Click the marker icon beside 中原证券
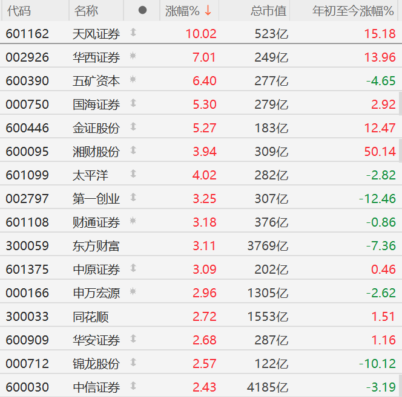 [133, 268]
